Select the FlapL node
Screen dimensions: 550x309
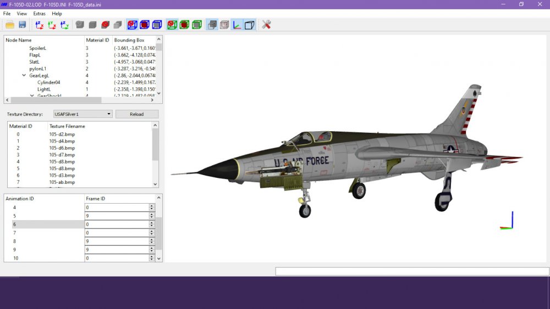[x=35, y=55]
